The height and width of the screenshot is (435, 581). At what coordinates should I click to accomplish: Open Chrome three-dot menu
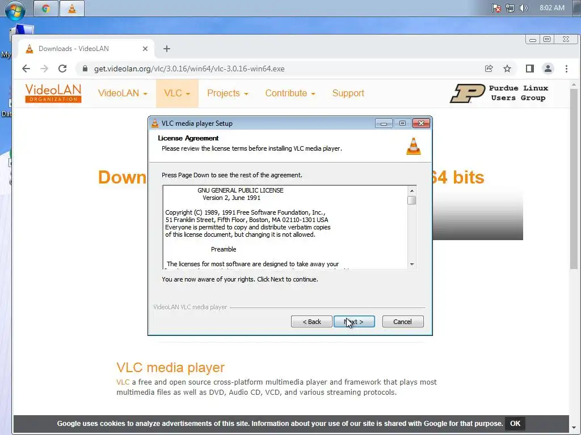566,69
